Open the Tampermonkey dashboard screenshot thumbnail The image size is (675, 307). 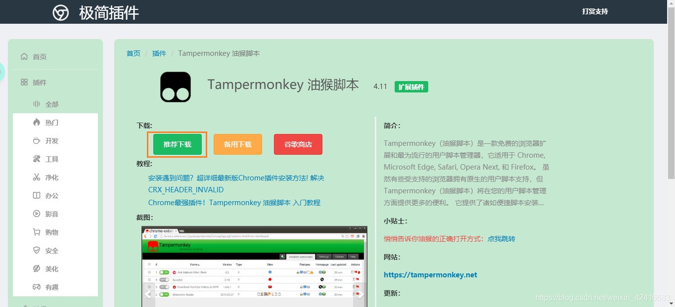point(254,266)
